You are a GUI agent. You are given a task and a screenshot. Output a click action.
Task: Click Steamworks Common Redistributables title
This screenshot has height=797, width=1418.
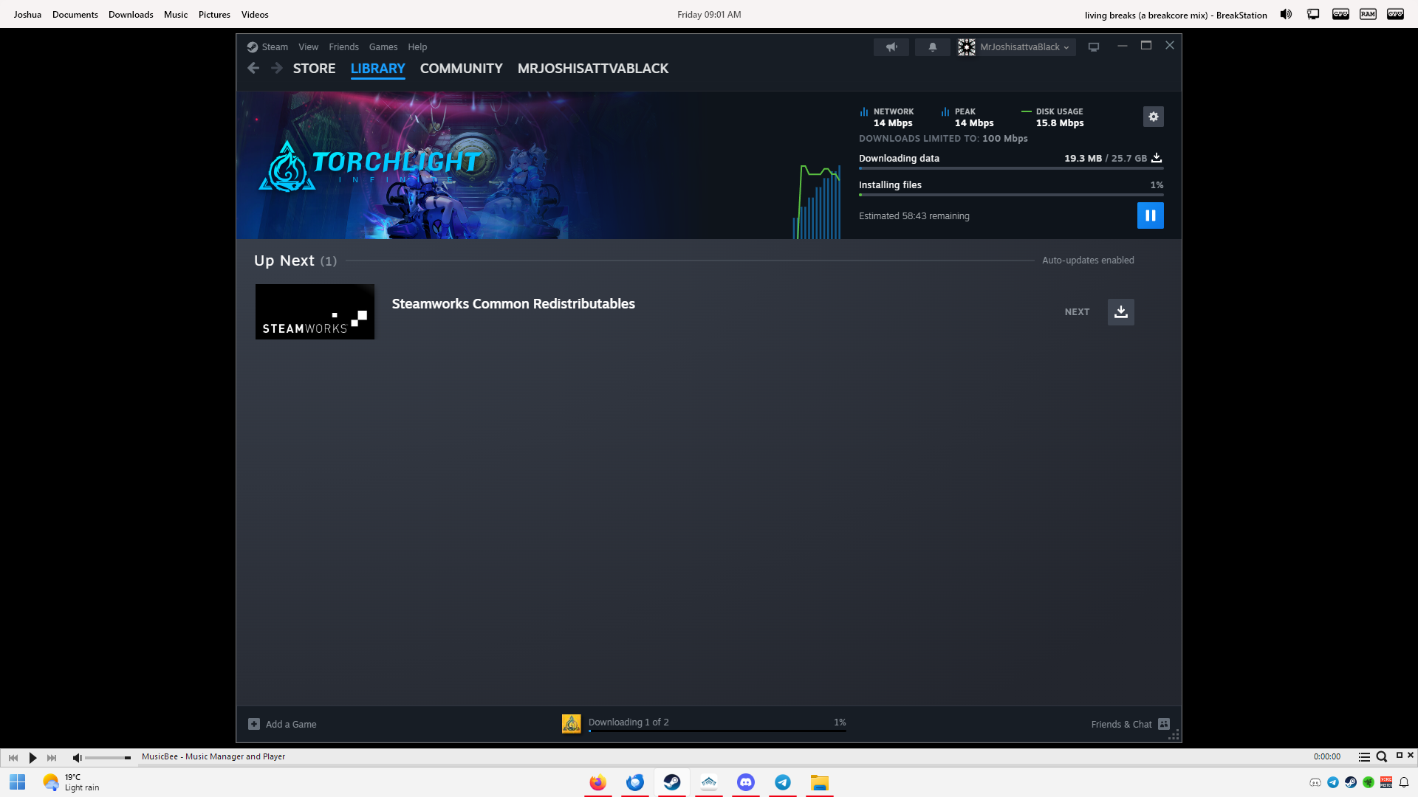(513, 303)
